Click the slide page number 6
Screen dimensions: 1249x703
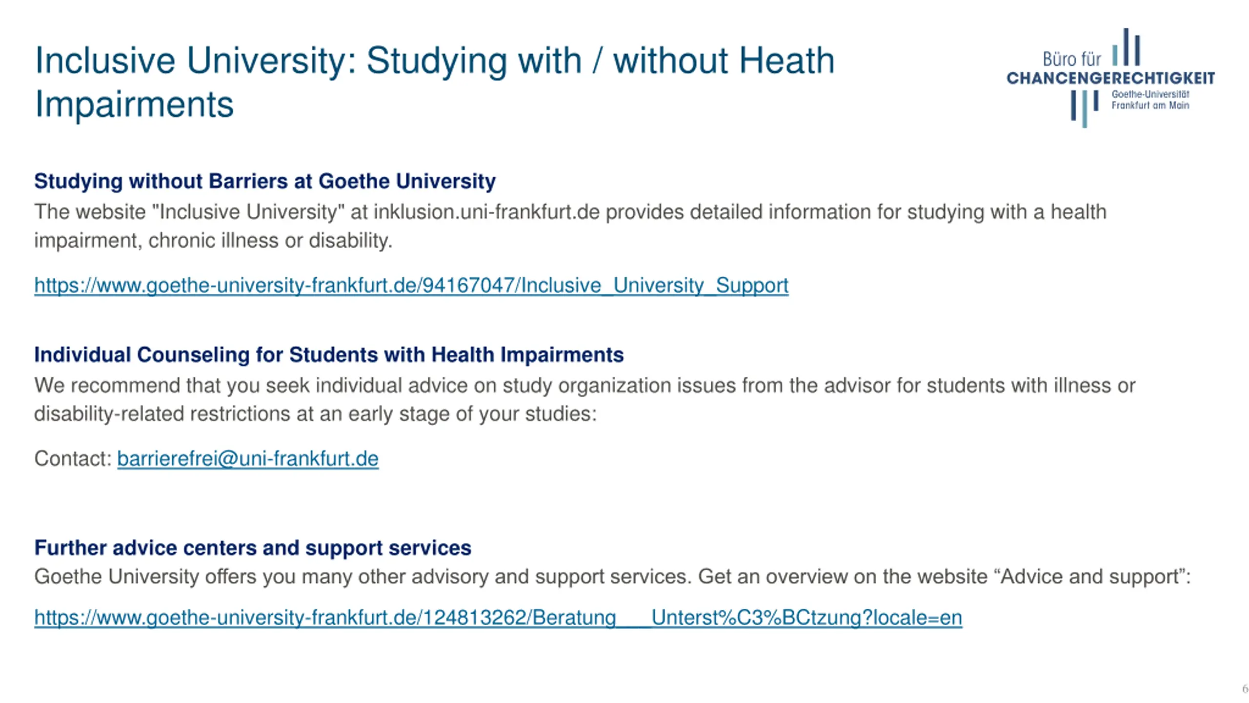click(x=1245, y=689)
